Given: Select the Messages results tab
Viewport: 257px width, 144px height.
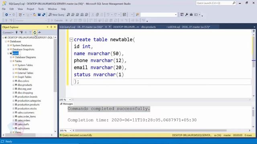Looking at the screenshot, I should 66,104.
